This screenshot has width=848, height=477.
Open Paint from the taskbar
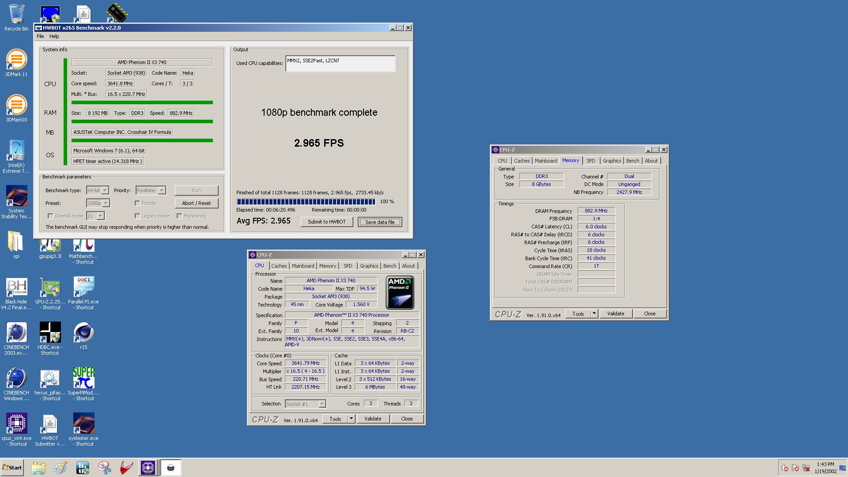coord(61,468)
